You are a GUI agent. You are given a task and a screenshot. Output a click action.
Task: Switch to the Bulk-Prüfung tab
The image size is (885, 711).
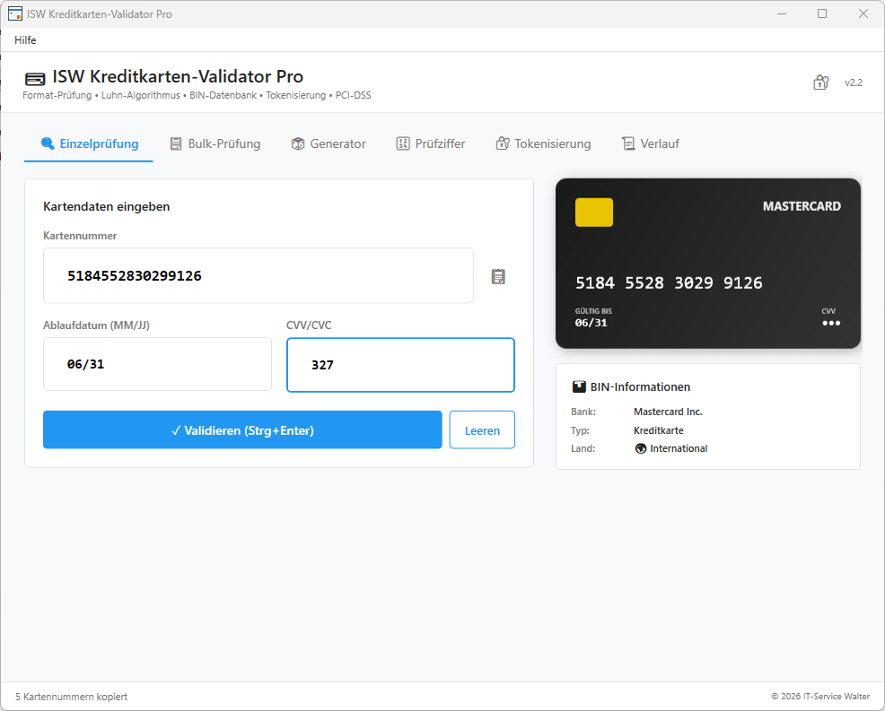215,143
